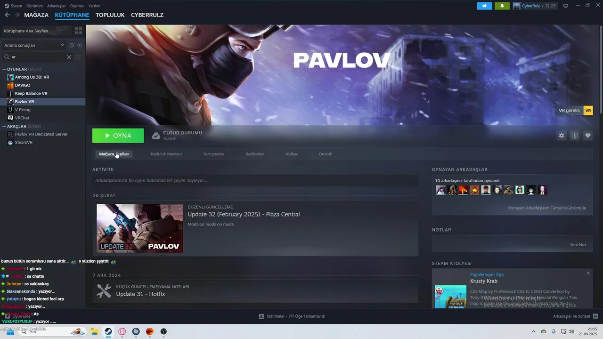
Task: Open the TOPLULUK community tab
Action: click(110, 15)
